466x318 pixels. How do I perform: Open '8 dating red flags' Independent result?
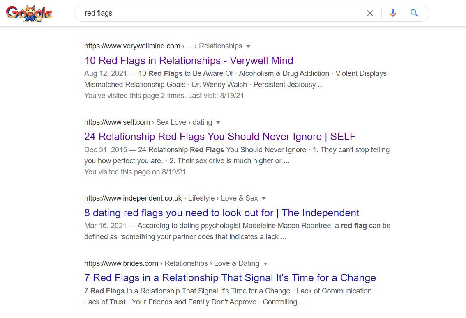(222, 213)
